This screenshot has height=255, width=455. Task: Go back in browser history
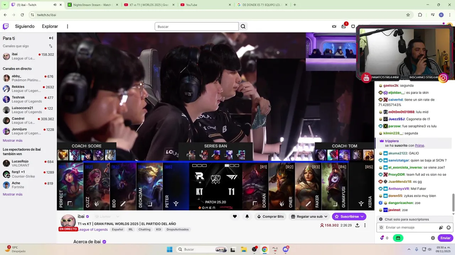(x=5, y=15)
